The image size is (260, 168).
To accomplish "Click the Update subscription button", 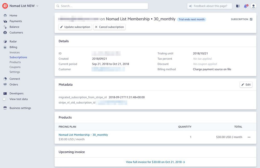I will (x=75, y=27).
